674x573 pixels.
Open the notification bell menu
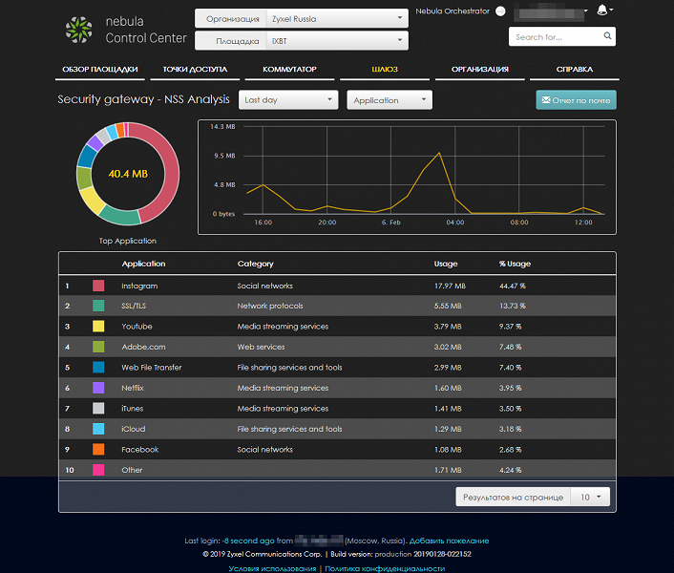(605, 10)
